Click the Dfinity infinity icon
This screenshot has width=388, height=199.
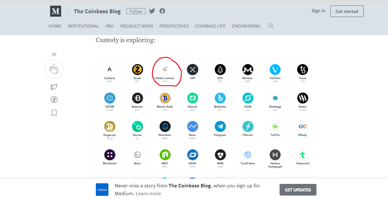click(x=303, y=126)
